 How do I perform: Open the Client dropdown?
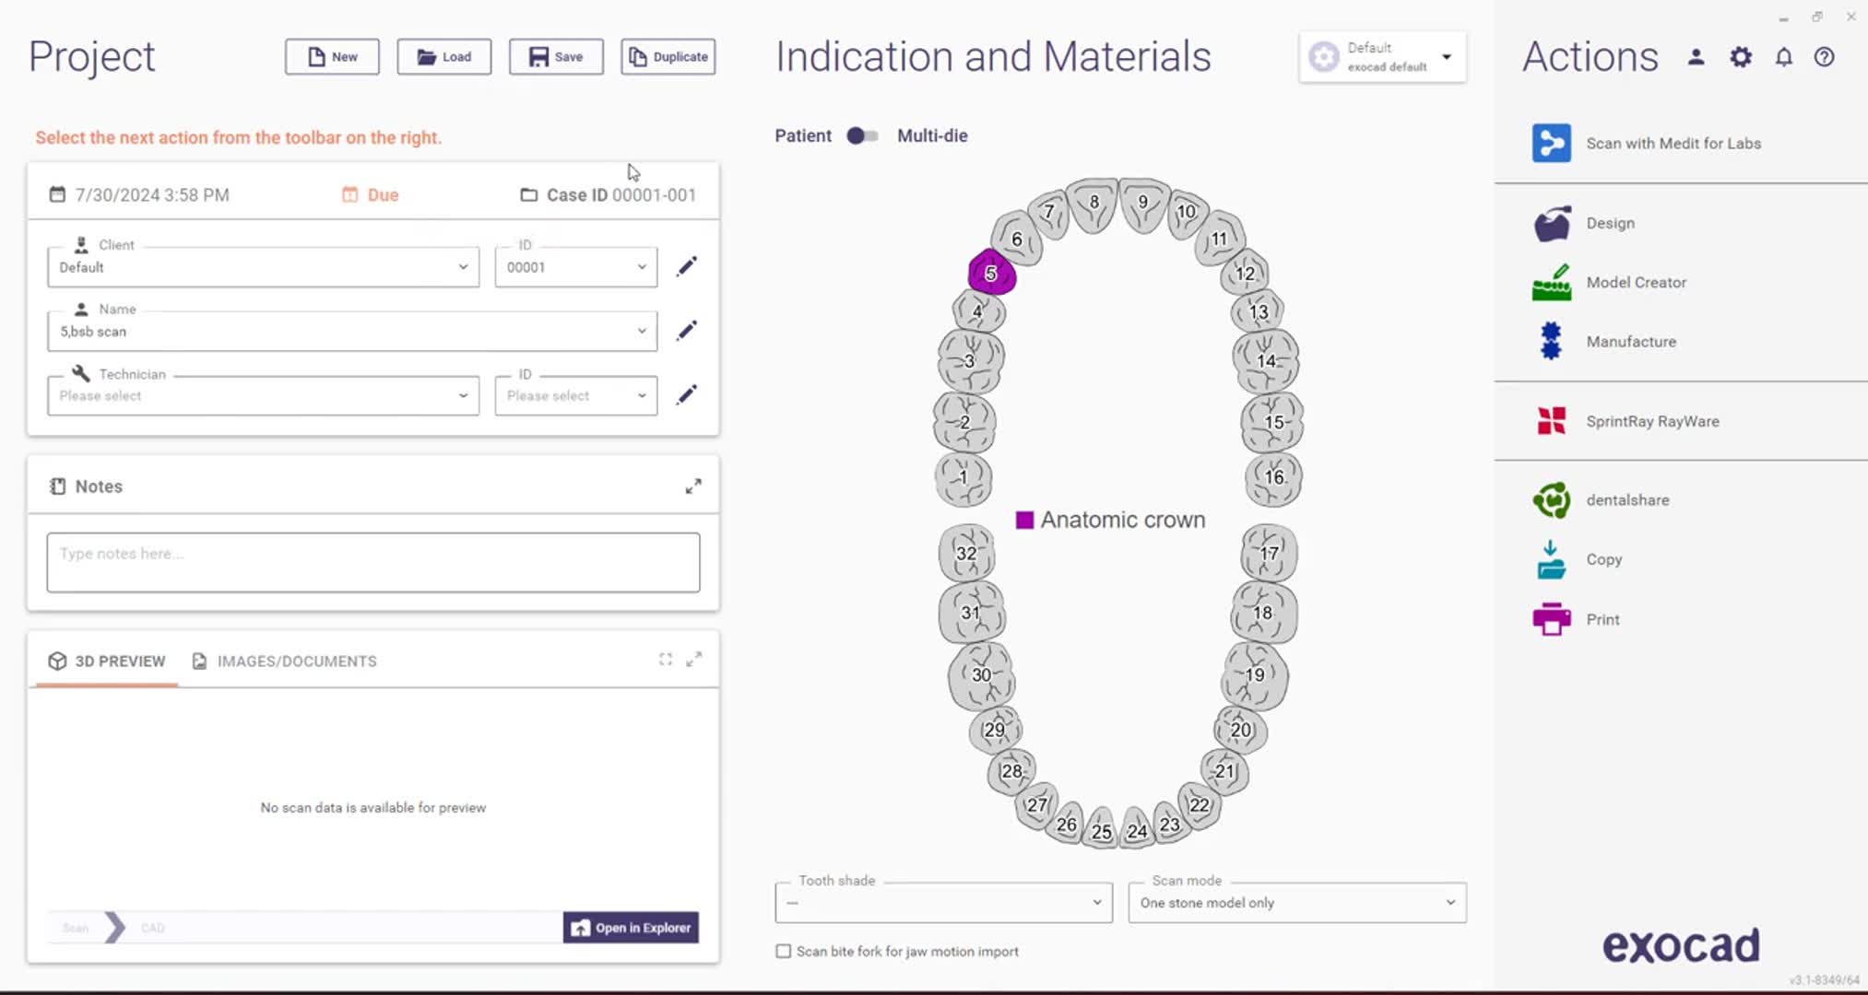point(263,267)
